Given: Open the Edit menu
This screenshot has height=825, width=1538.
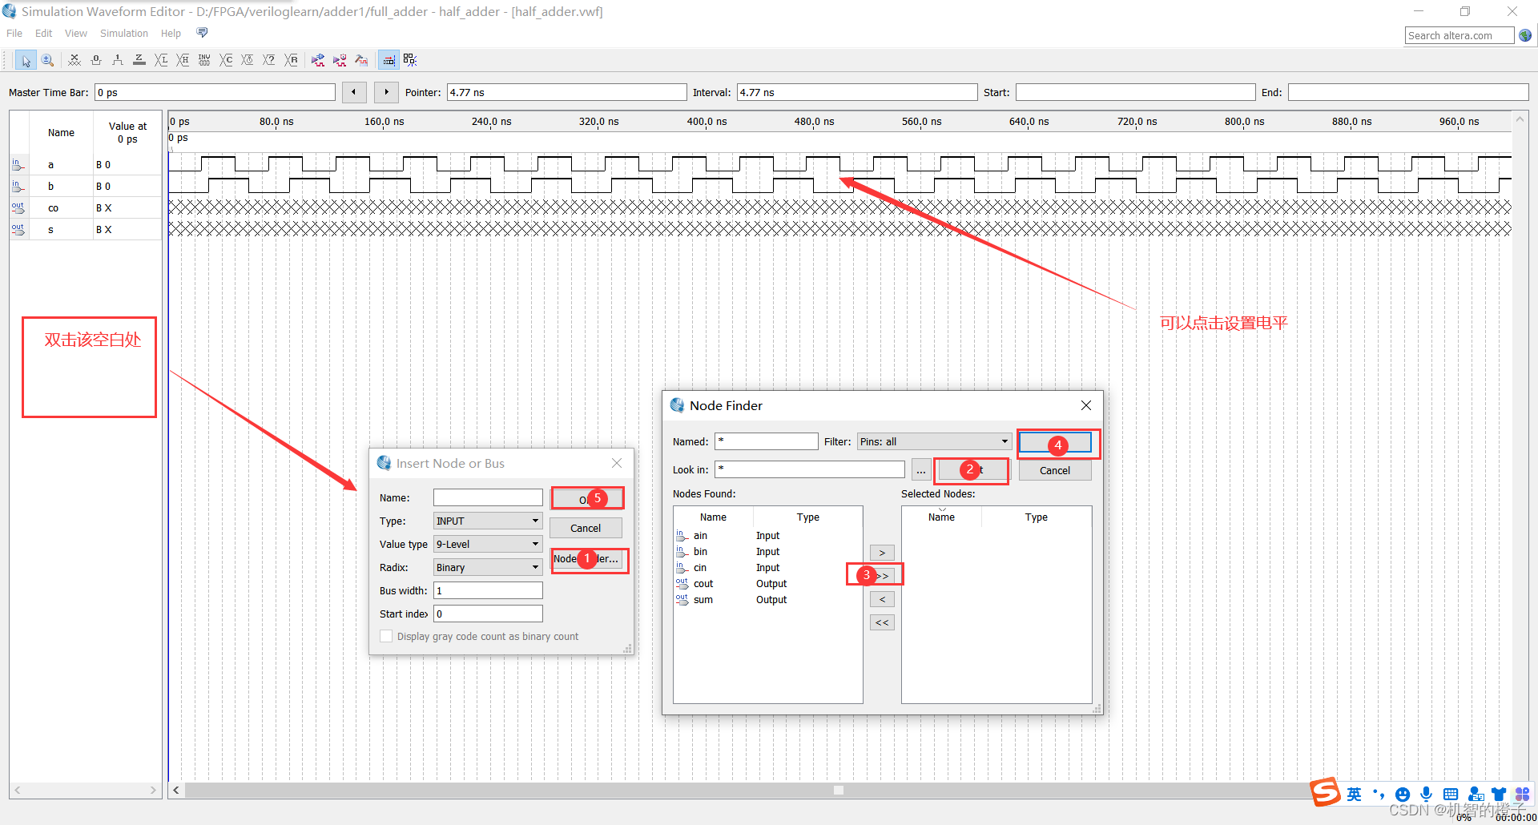Looking at the screenshot, I should click(x=44, y=33).
